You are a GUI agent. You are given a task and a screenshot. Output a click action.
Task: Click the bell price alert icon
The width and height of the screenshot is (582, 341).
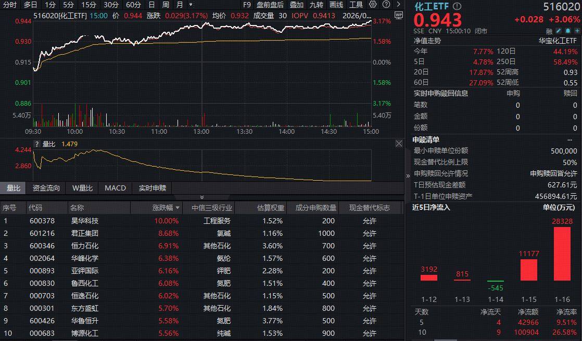point(567,31)
